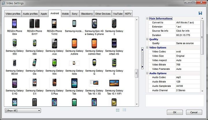Click the lower arrow on the panel splitter
This screenshot has width=208, height=120.
click(x=142, y=67)
